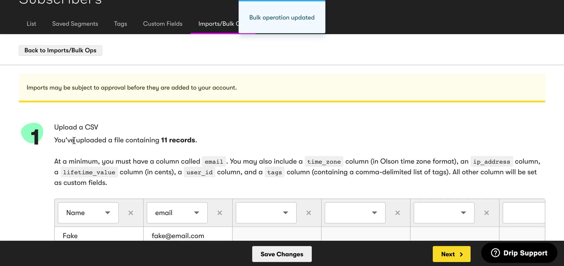Screen dimensions: 564x266
Task: Click the time_zone code label
Action: (x=324, y=162)
